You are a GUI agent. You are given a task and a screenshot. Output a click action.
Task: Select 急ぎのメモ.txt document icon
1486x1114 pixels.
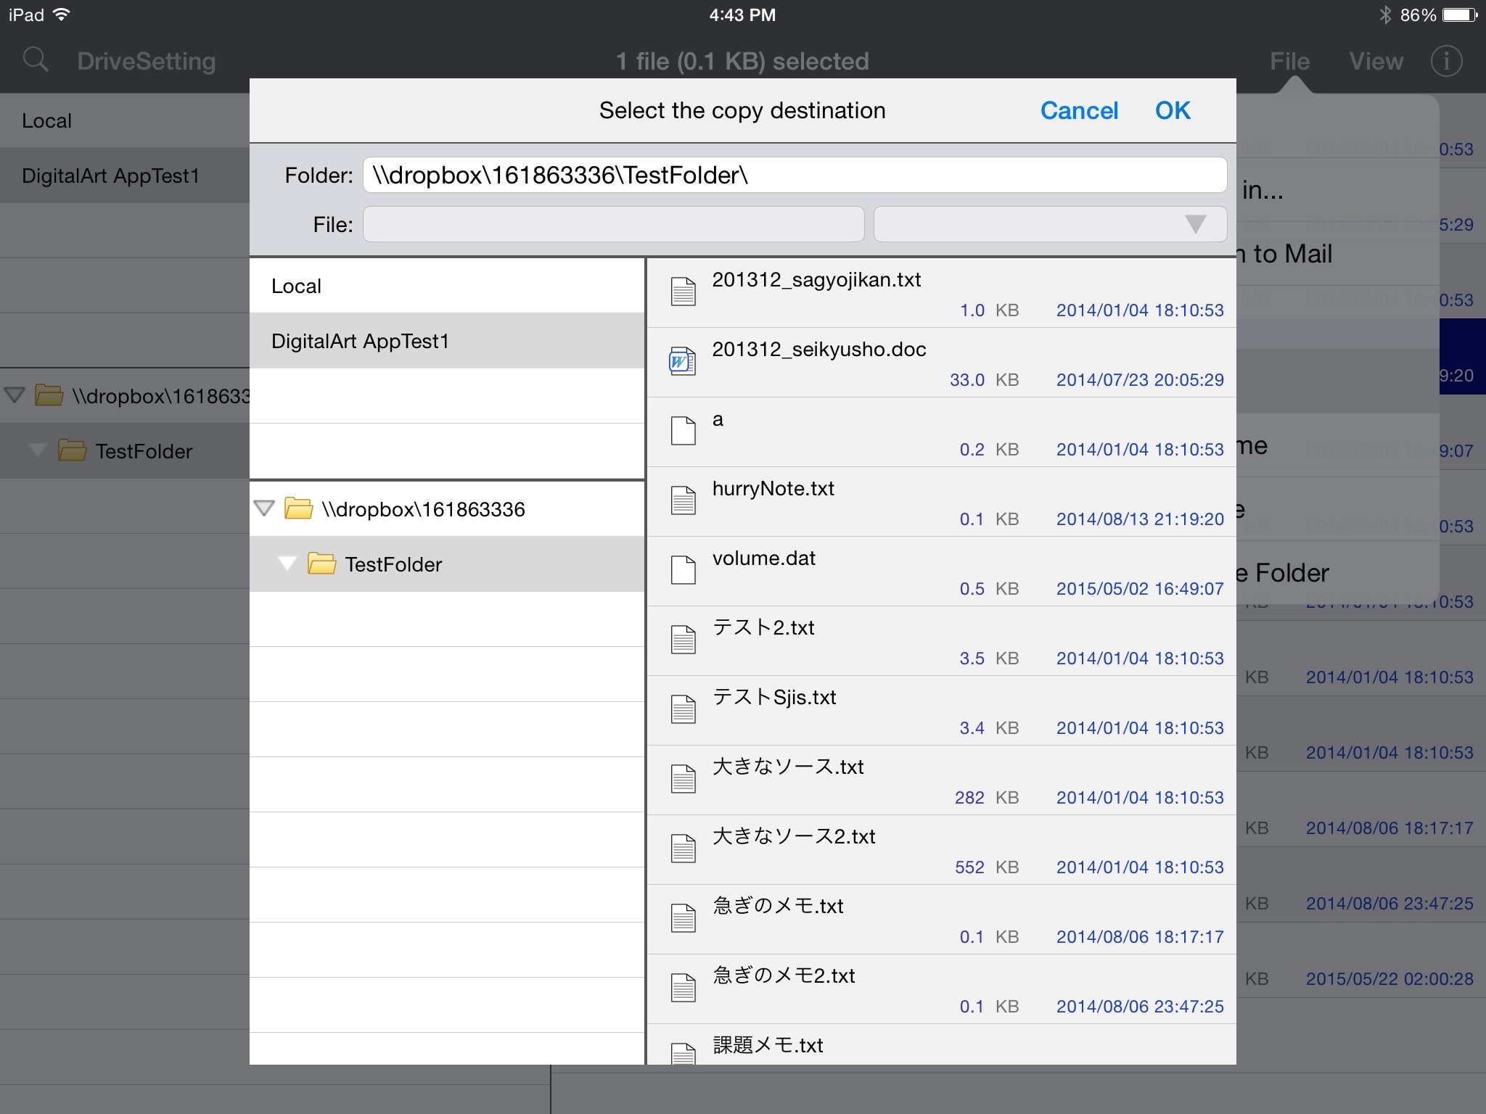click(x=683, y=918)
